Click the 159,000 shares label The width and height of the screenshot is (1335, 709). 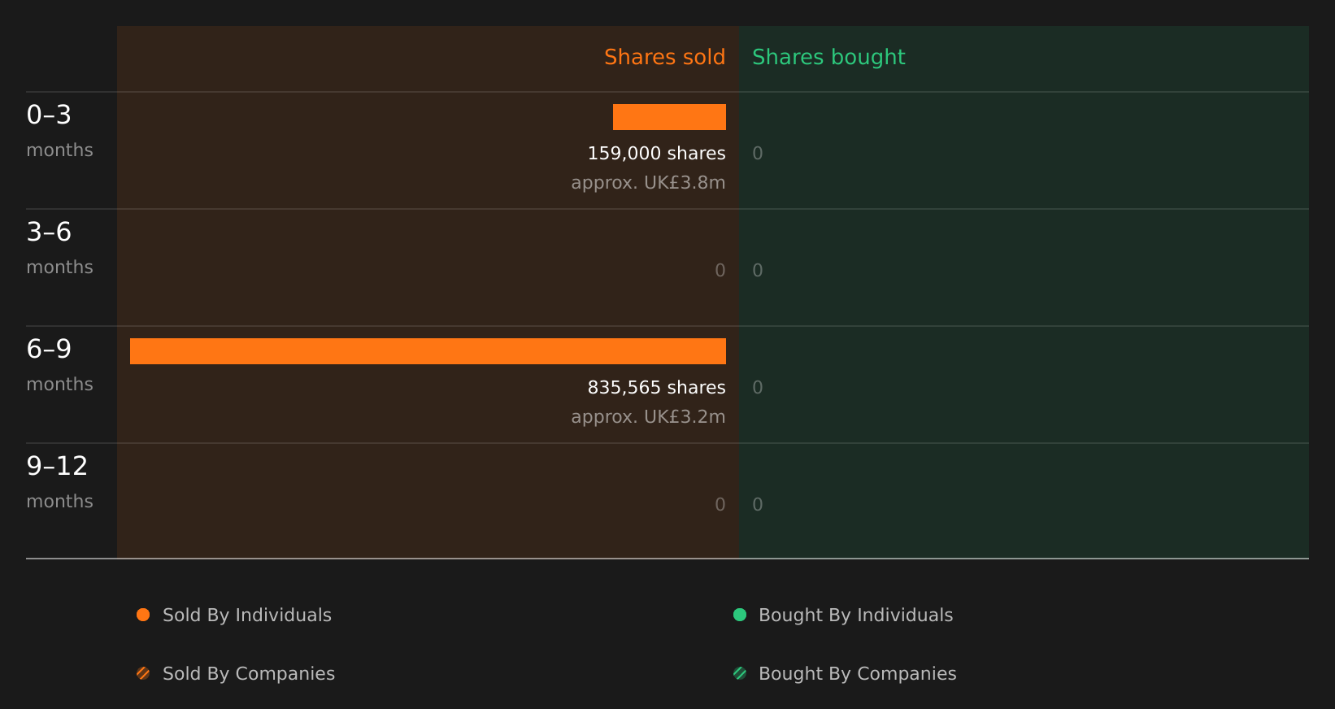coord(656,153)
